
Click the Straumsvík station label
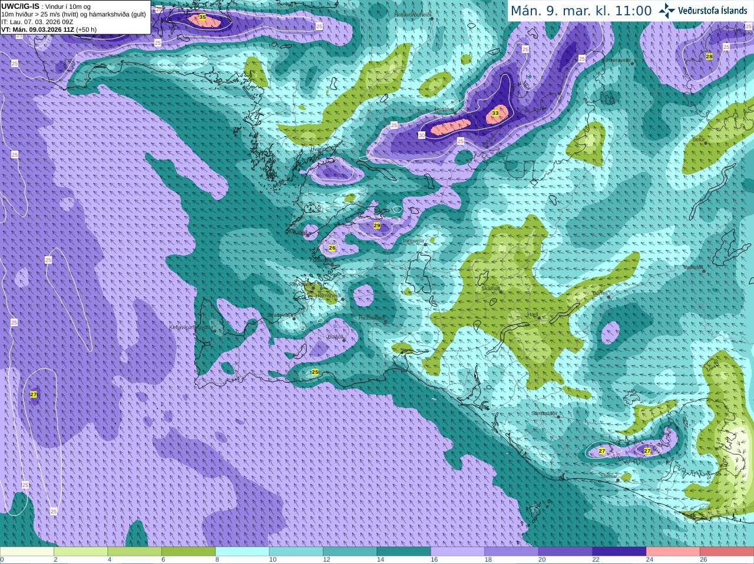point(281,315)
